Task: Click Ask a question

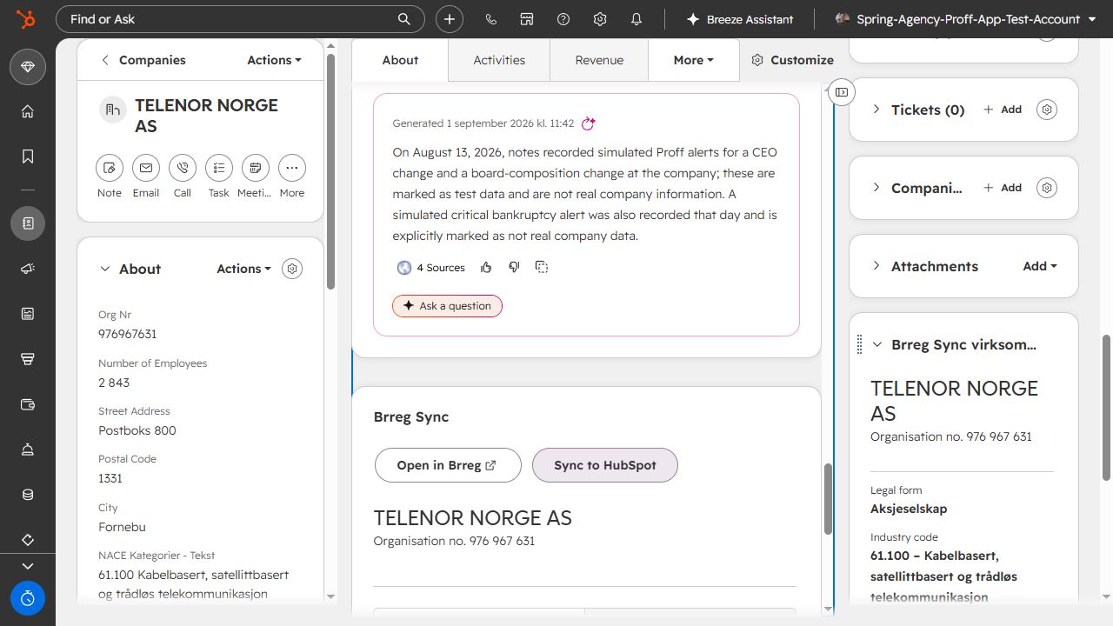Action: pyautogui.click(x=447, y=306)
